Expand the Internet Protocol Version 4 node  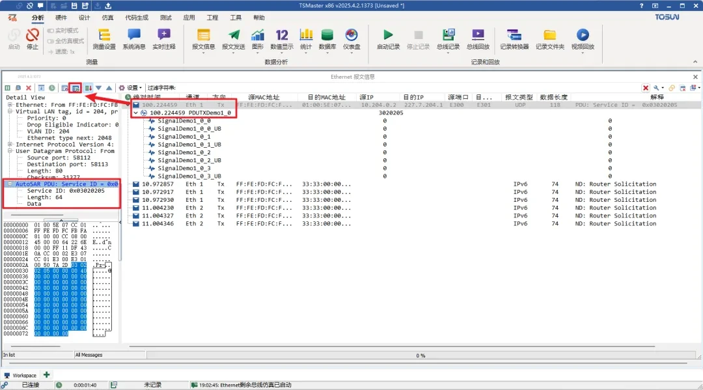[x=10, y=145]
